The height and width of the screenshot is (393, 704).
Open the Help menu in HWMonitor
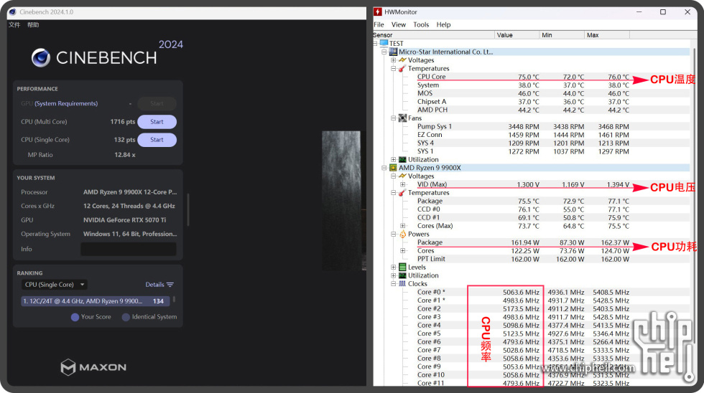[x=443, y=24]
